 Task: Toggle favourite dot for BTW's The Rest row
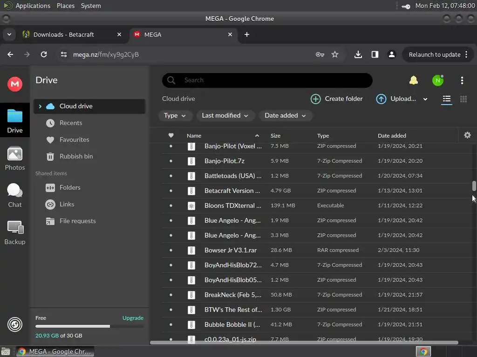[x=171, y=310]
